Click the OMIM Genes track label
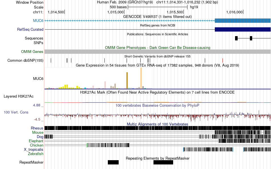This screenshot has width=271, height=169. (x=32, y=51)
